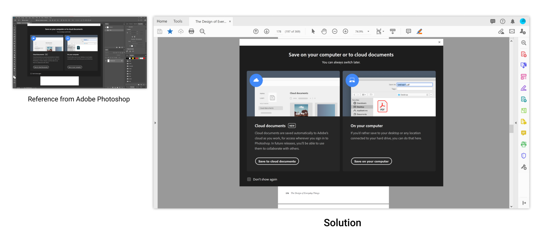Zoom out using the minus icon

335,31
